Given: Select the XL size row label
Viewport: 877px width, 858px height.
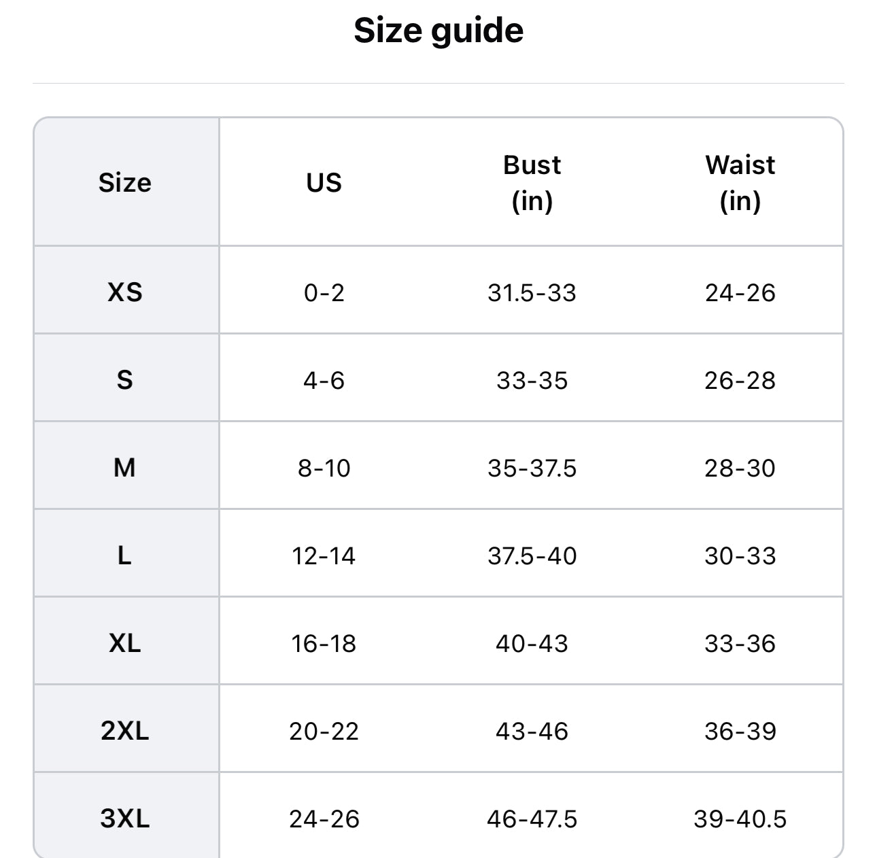Looking at the screenshot, I should point(125,643).
